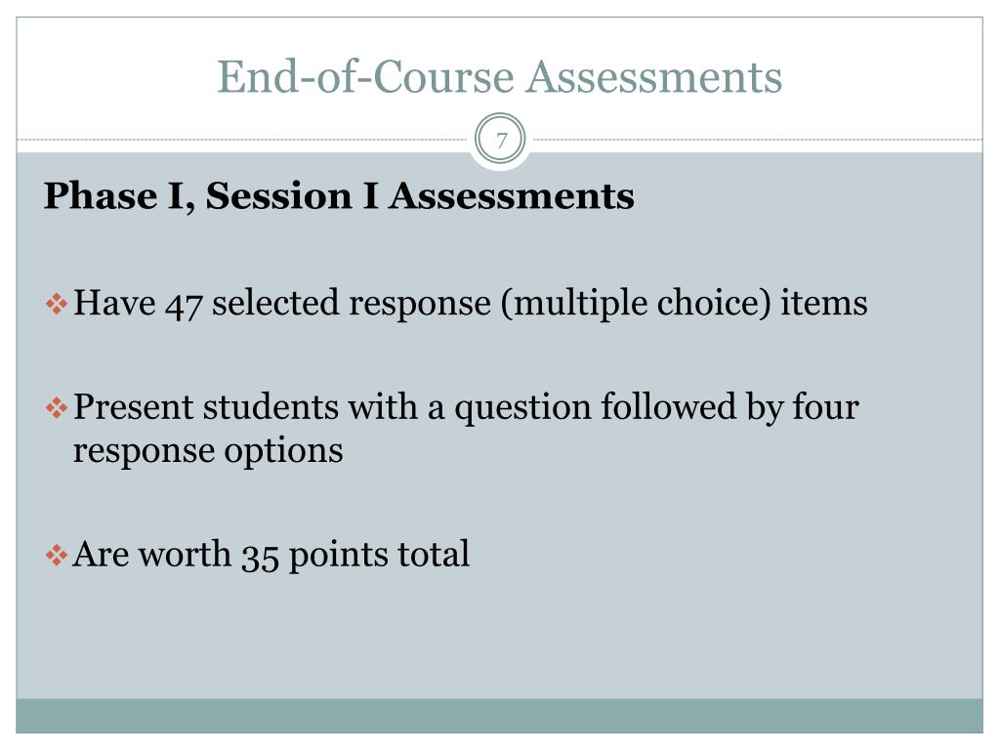Click the empty blue-gray area below the bullets
The height and width of the screenshot is (750, 1000).
click(x=499, y=638)
